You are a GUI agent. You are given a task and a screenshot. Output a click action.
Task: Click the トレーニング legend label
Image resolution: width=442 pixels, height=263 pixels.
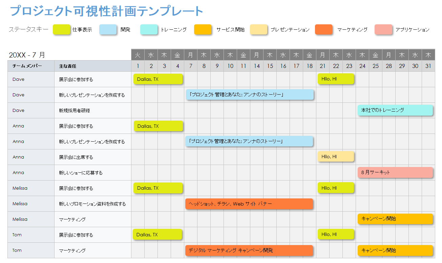pyautogui.click(x=174, y=30)
